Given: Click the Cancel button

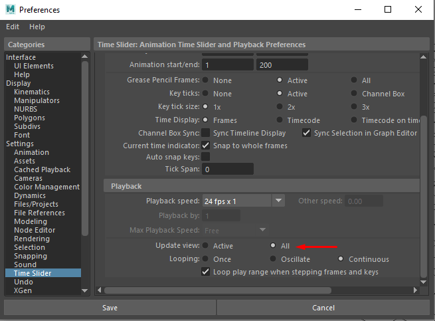Looking at the screenshot, I should pyautogui.click(x=323, y=308).
